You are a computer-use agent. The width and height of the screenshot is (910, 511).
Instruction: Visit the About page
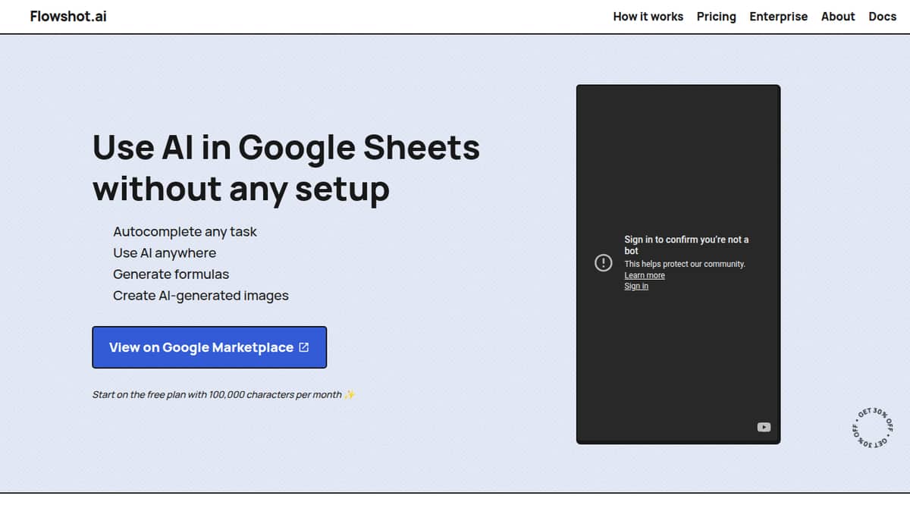(x=838, y=17)
